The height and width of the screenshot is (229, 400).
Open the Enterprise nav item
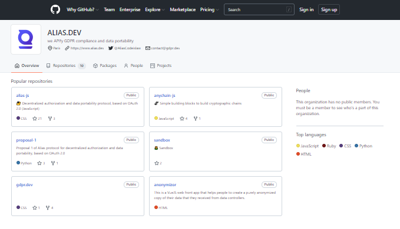[x=130, y=9]
